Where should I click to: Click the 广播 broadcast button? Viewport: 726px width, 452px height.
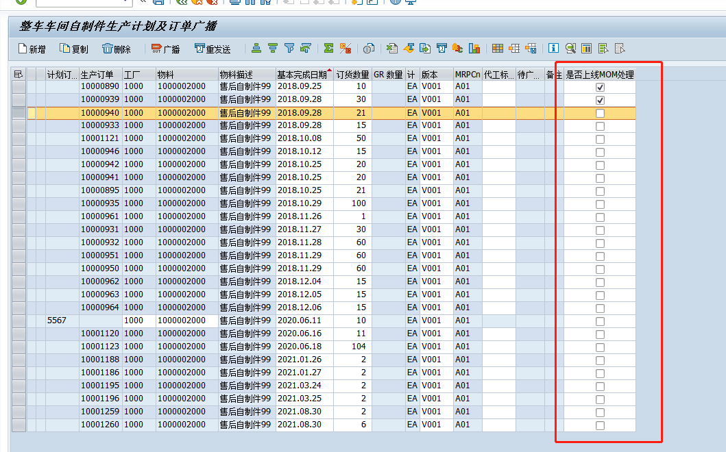(x=165, y=48)
